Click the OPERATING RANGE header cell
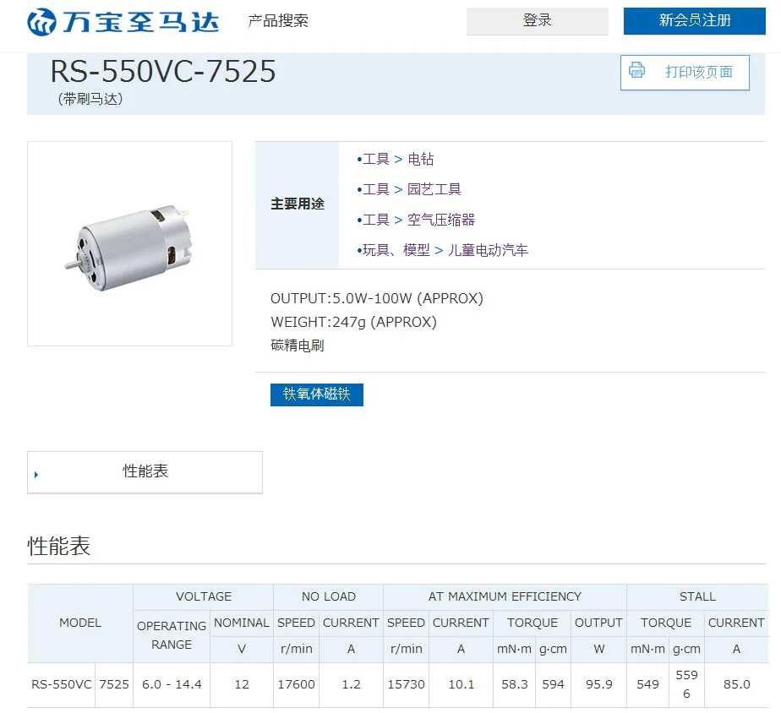Image resolution: width=781 pixels, height=713 pixels. coord(172,635)
